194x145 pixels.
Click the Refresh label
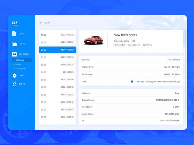(x=22, y=84)
